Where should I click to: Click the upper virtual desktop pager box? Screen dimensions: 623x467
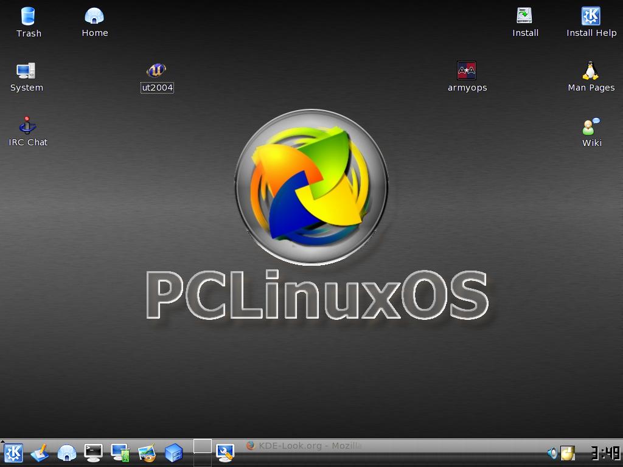pos(202,446)
